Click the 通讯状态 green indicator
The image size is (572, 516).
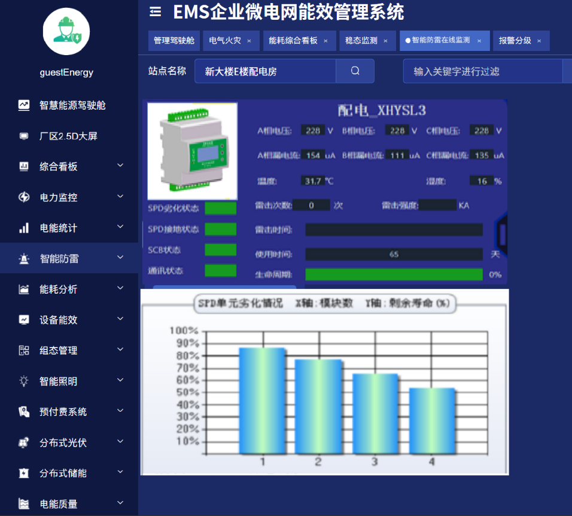point(220,271)
